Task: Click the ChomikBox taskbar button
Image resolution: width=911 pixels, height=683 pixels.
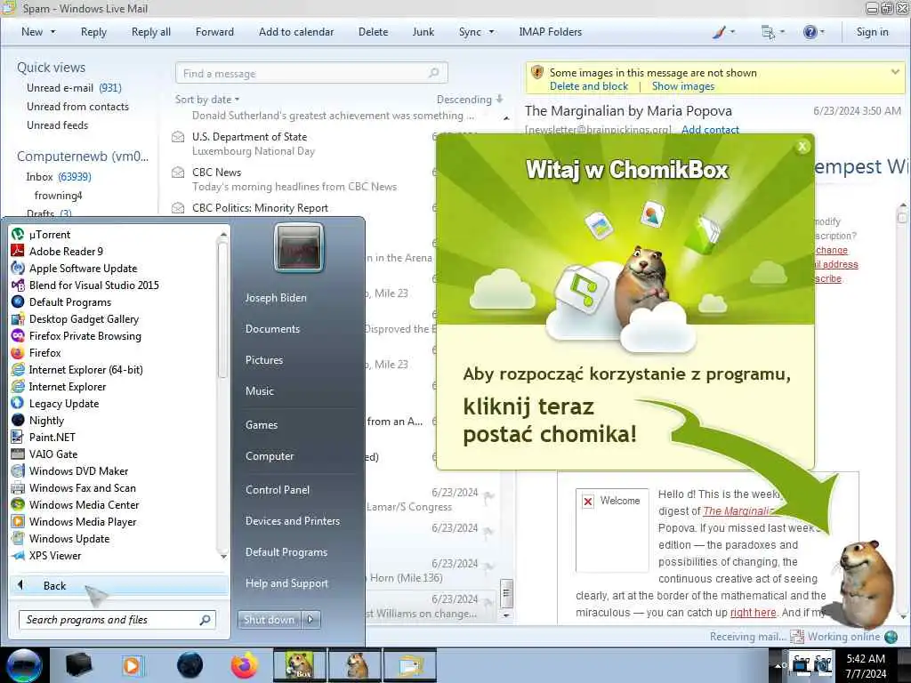Action: click(x=299, y=665)
